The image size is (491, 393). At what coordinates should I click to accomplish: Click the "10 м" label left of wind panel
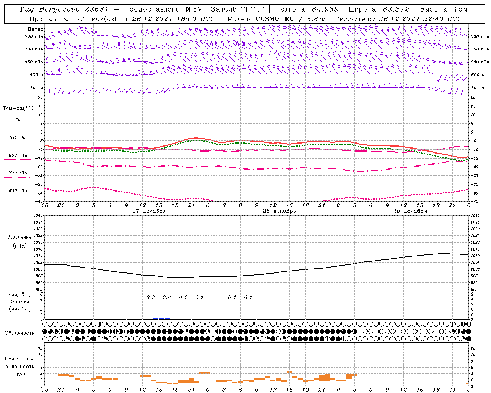click(x=36, y=88)
